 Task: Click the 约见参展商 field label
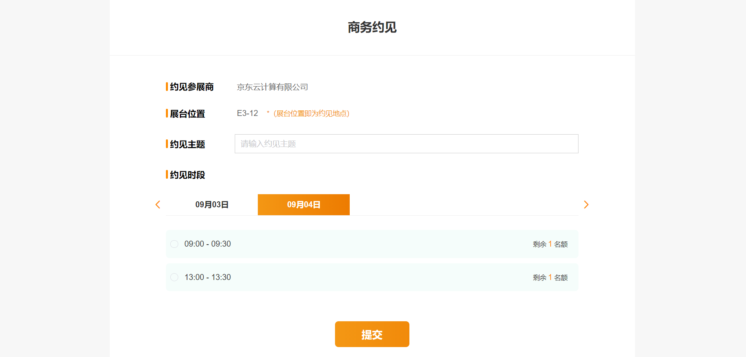tap(191, 87)
